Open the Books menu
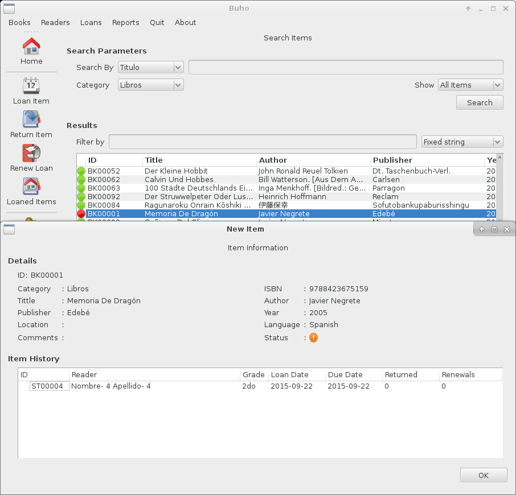Image resolution: width=516 pixels, height=495 pixels. pos(19,22)
